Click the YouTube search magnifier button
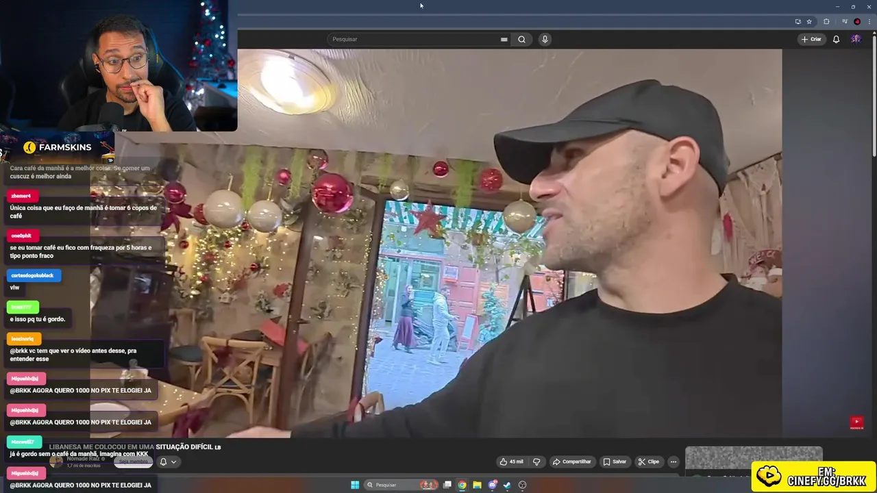The width and height of the screenshot is (877, 493). click(x=521, y=39)
